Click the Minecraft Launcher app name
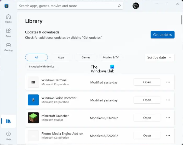The width and height of the screenshot is (183, 145). [x=55, y=116]
